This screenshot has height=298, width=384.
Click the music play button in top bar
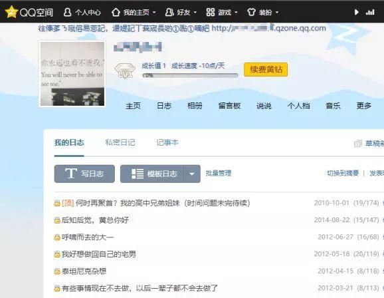pos(357,12)
